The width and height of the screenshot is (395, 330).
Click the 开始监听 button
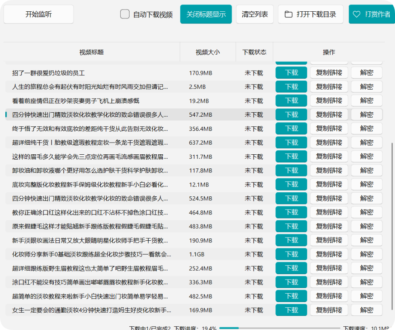38,14
